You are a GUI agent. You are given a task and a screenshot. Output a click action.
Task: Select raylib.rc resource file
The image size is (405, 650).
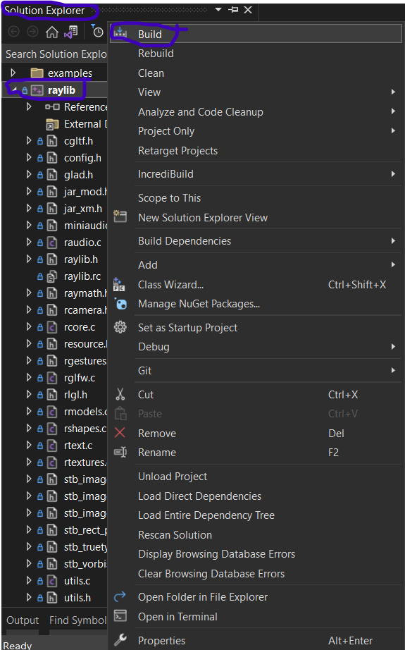[x=82, y=276]
